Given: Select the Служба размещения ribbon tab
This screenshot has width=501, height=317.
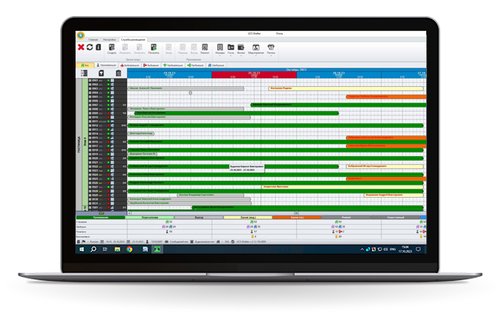Looking at the screenshot, I should (x=133, y=40).
